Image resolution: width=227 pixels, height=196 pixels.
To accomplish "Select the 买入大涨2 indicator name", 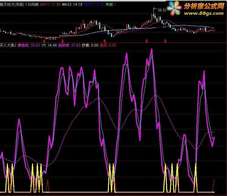I will [8, 45].
